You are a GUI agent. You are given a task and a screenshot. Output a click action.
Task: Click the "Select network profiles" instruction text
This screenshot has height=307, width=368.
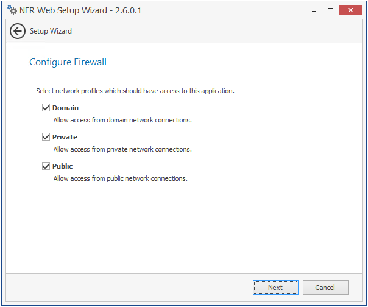[x=135, y=91]
